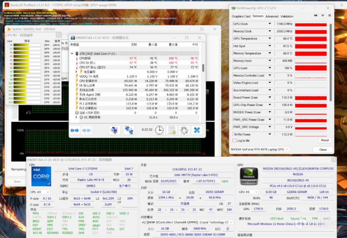
Task: Expand the 电压偏移 row in HWiNFO sensors
Action: click(x=76, y=72)
